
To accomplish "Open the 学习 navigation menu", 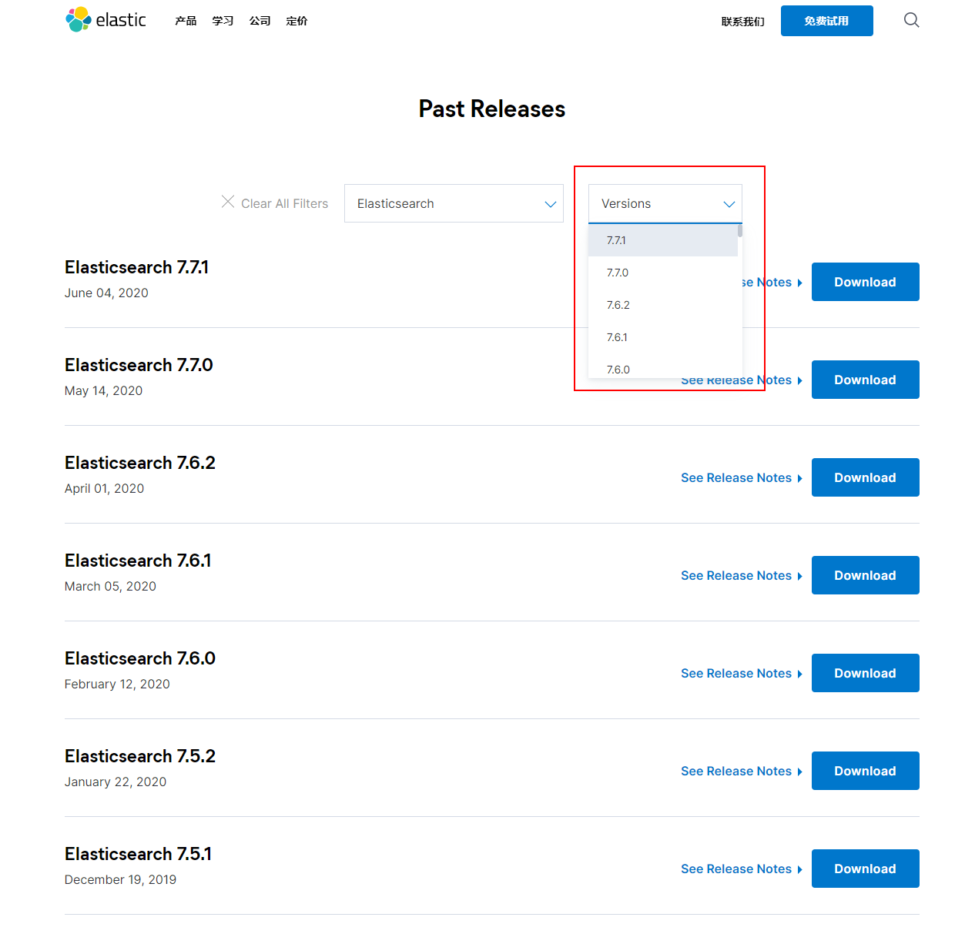I will click(x=223, y=21).
